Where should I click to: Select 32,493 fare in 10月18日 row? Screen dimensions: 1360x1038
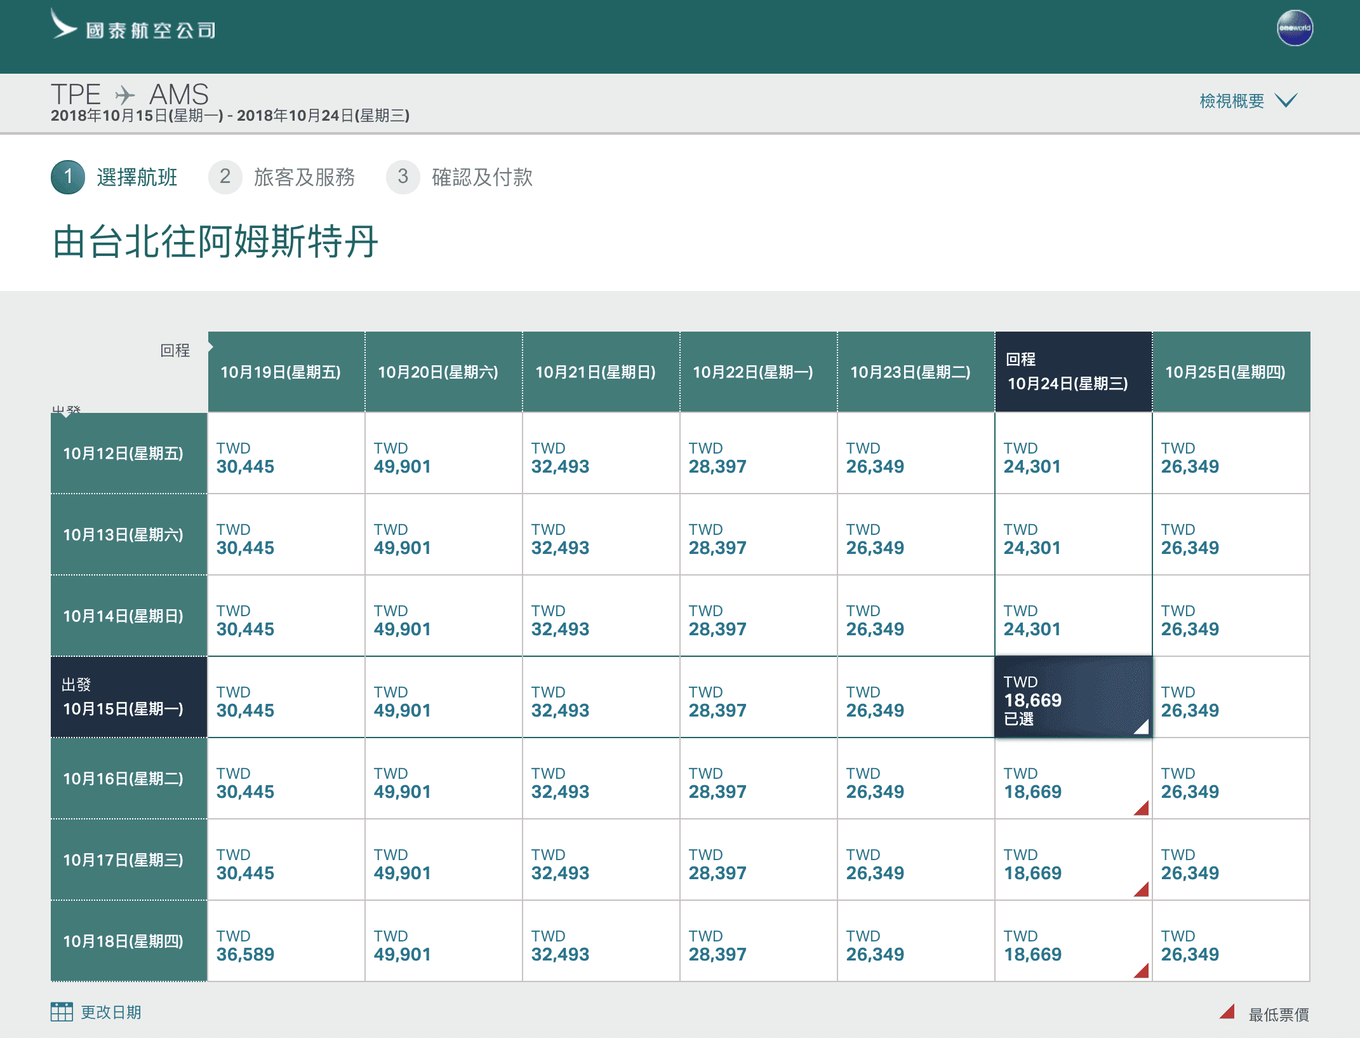point(601,941)
